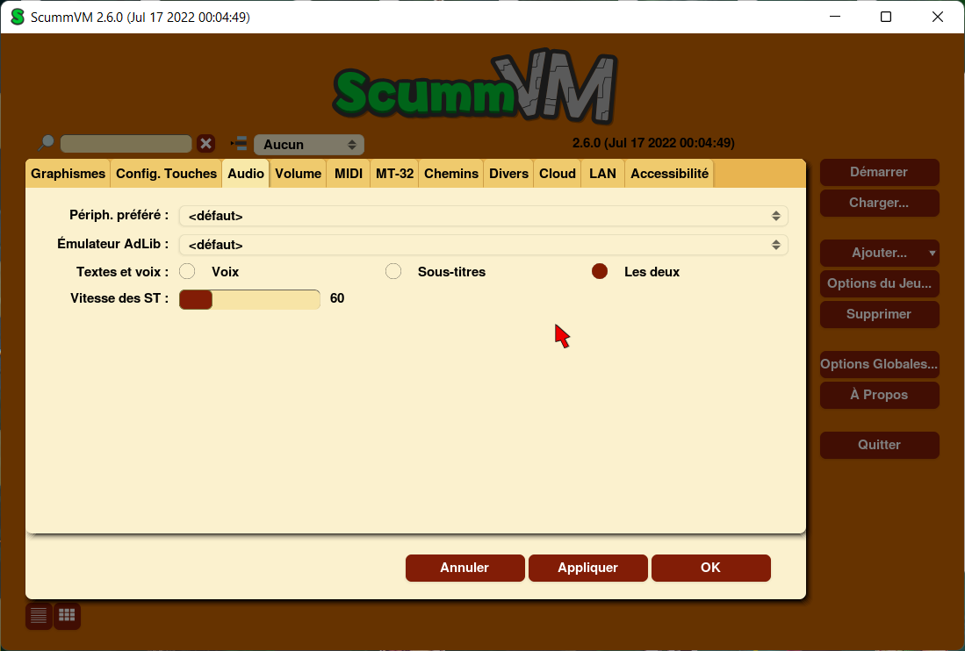
Task: Select the Les deux radio button
Action: coord(600,272)
